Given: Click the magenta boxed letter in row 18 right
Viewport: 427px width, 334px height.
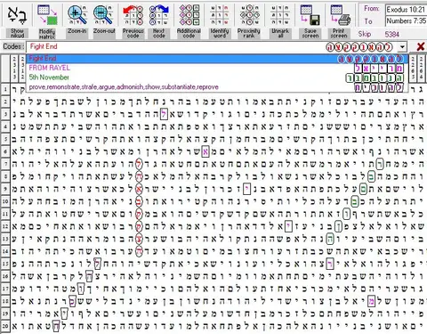Looking at the screenshot, I should coord(371,301).
